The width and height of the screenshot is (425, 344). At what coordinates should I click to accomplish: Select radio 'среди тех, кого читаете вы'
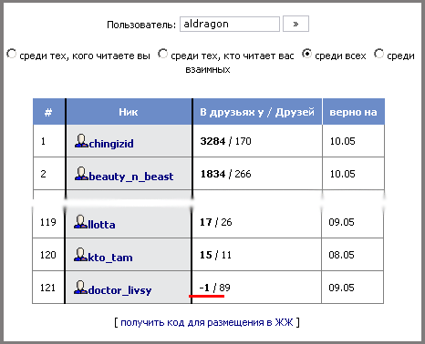point(12,54)
